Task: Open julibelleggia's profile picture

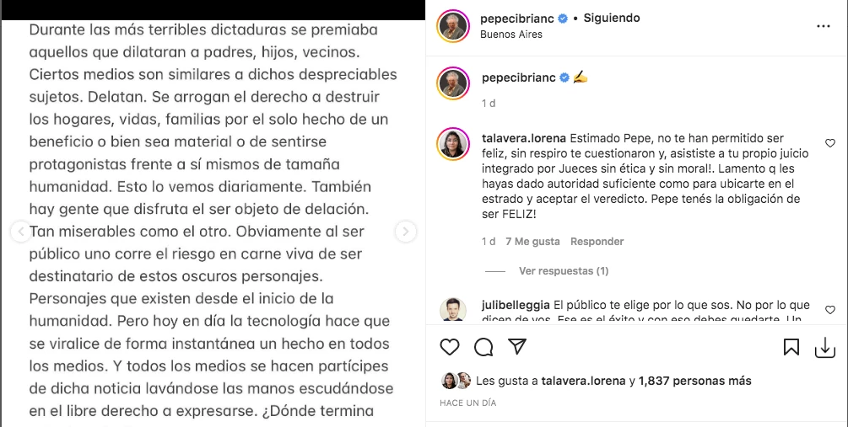Action: (453, 310)
